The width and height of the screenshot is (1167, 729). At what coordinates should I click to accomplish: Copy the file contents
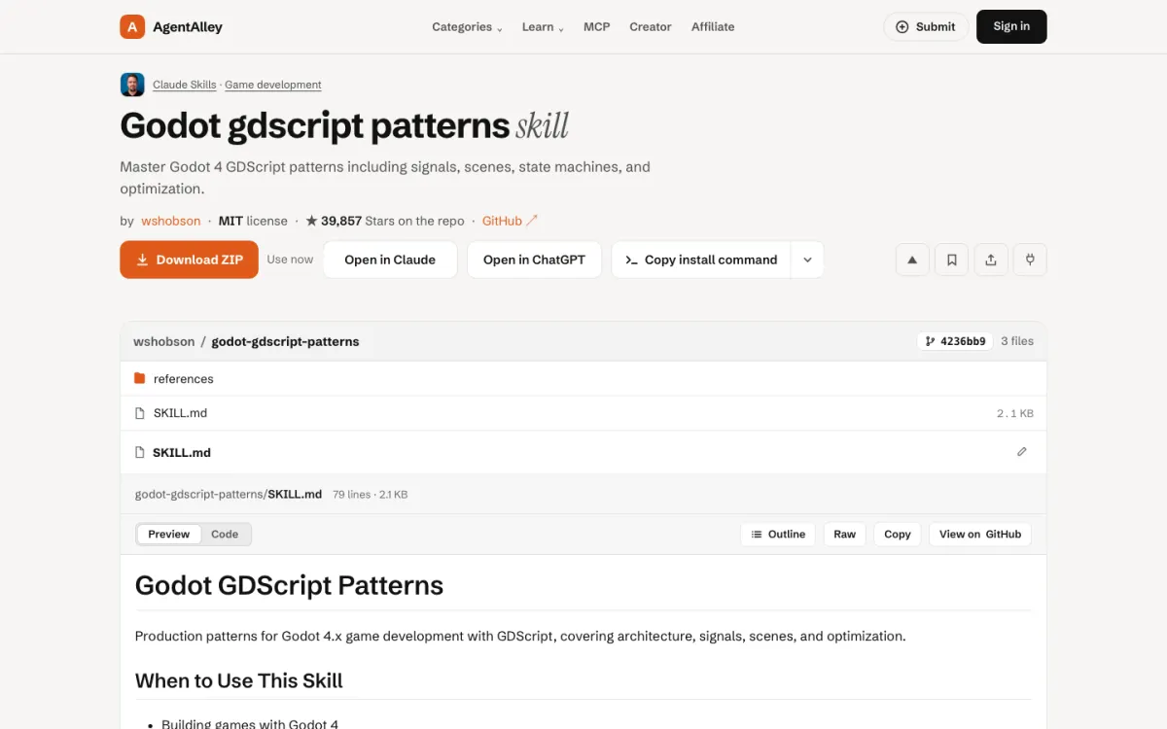click(x=897, y=534)
